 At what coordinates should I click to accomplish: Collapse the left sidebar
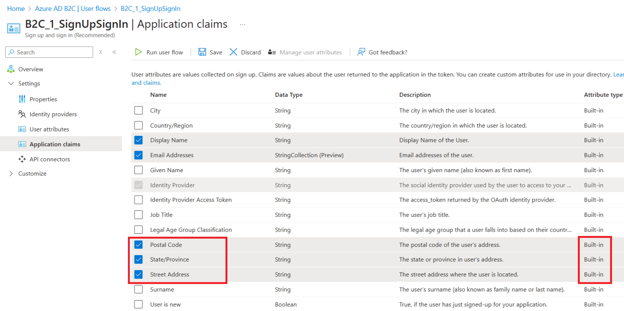click(x=114, y=52)
